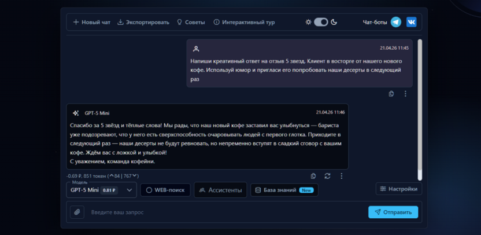The width and height of the screenshot is (481, 235).
Task: Open the Советы tips
Action: (191, 23)
